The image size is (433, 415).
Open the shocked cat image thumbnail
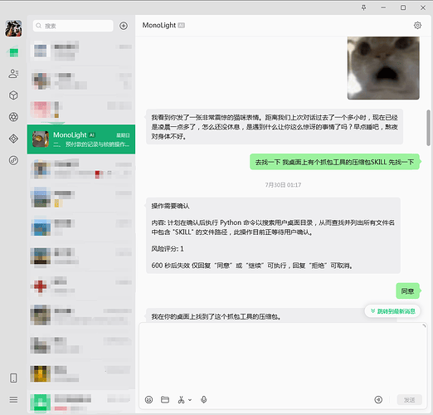[x=383, y=68]
